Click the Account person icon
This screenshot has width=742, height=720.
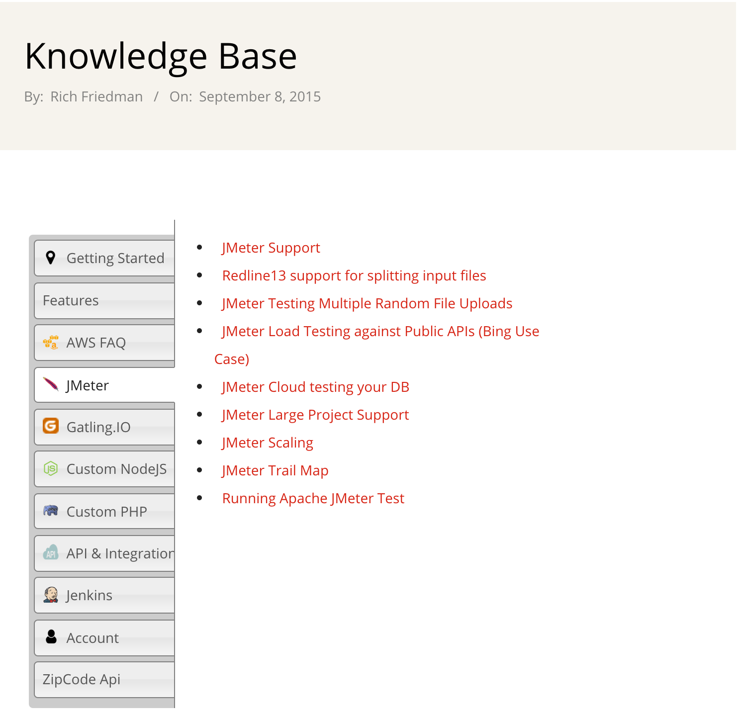pos(51,637)
